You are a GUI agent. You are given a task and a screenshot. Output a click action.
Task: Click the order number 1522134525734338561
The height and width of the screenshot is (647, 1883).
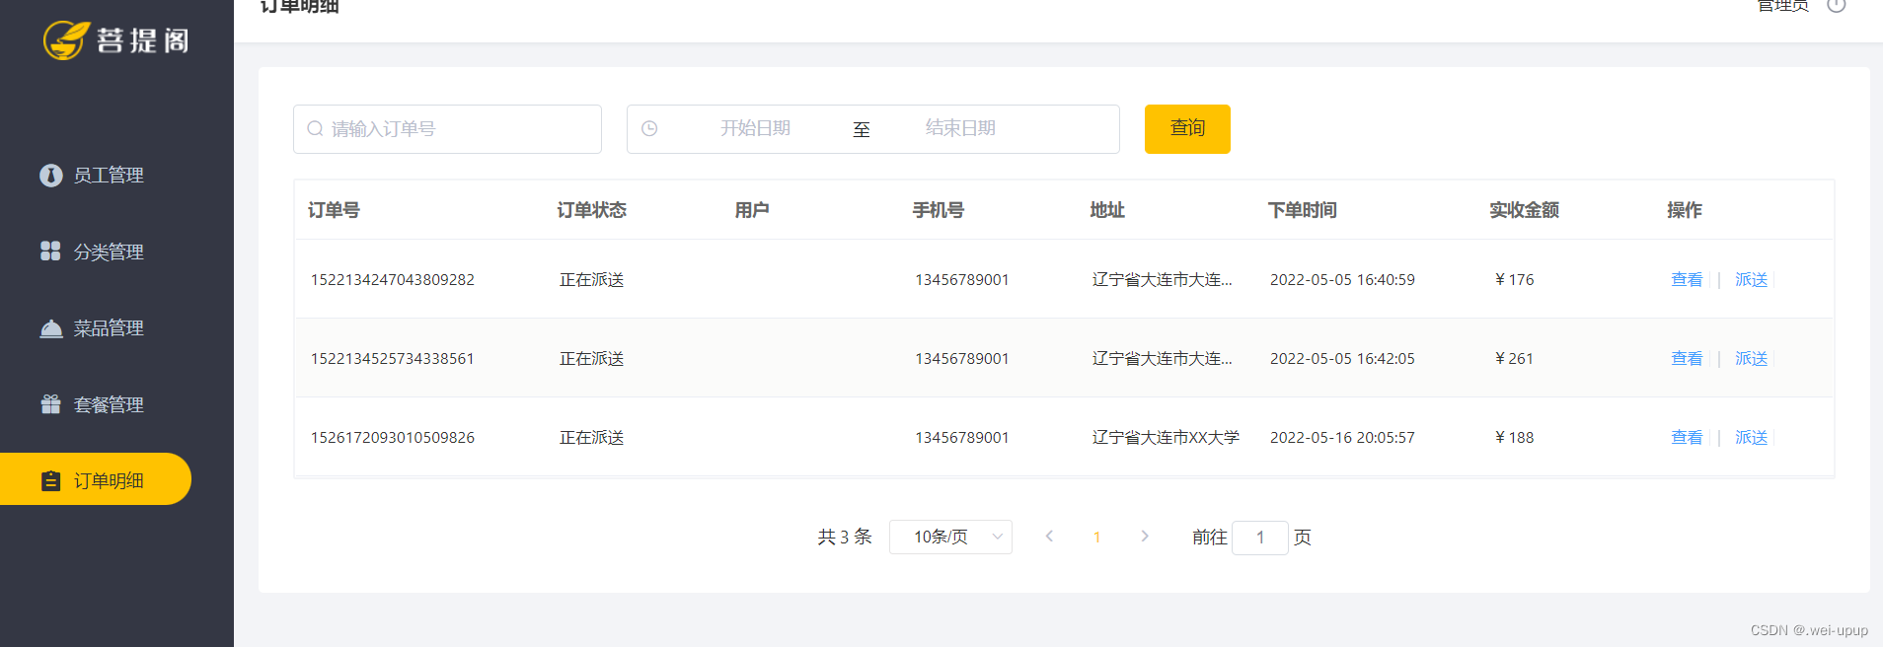click(393, 359)
